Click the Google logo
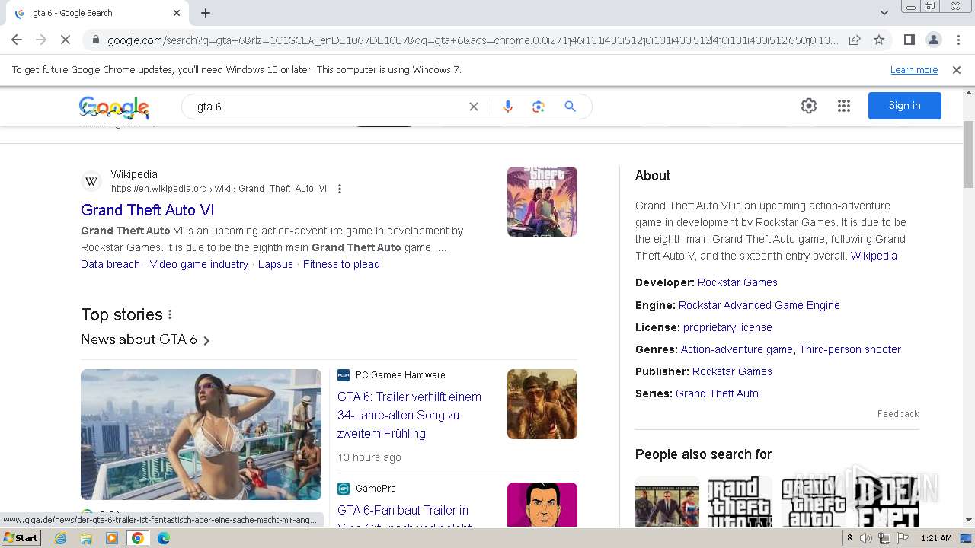Image resolution: width=975 pixels, height=548 pixels. [x=114, y=107]
